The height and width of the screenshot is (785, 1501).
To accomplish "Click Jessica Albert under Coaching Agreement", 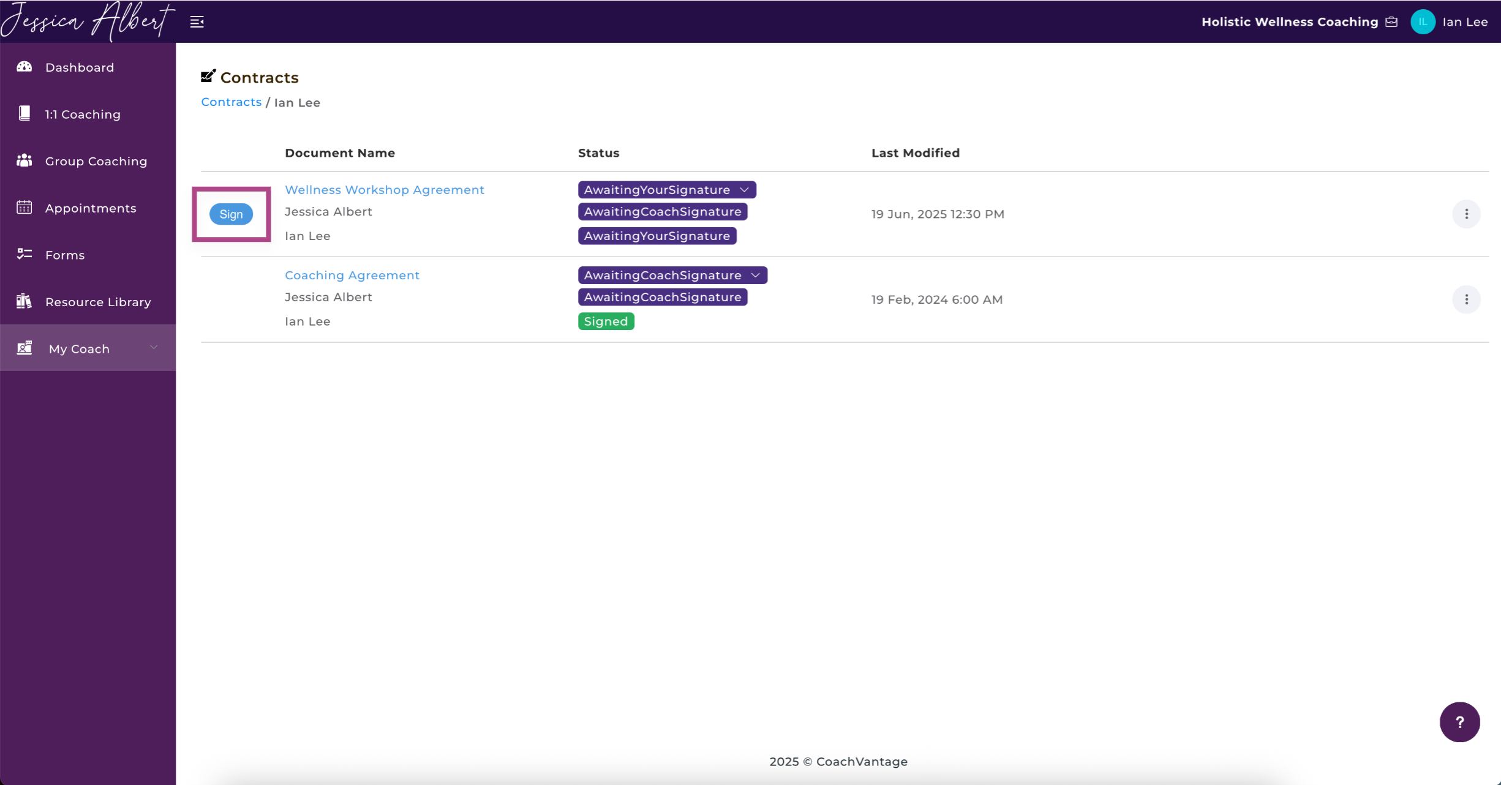I will (328, 297).
